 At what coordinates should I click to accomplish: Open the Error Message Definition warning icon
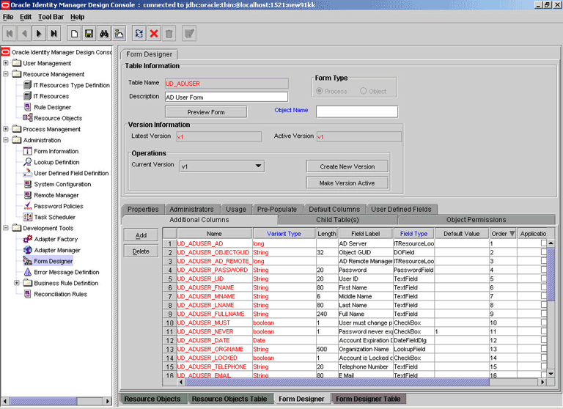tap(27, 272)
